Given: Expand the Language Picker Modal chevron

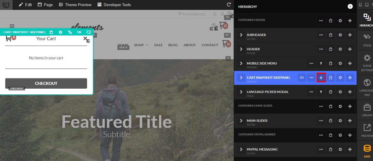Looking at the screenshot, I should (241, 92).
